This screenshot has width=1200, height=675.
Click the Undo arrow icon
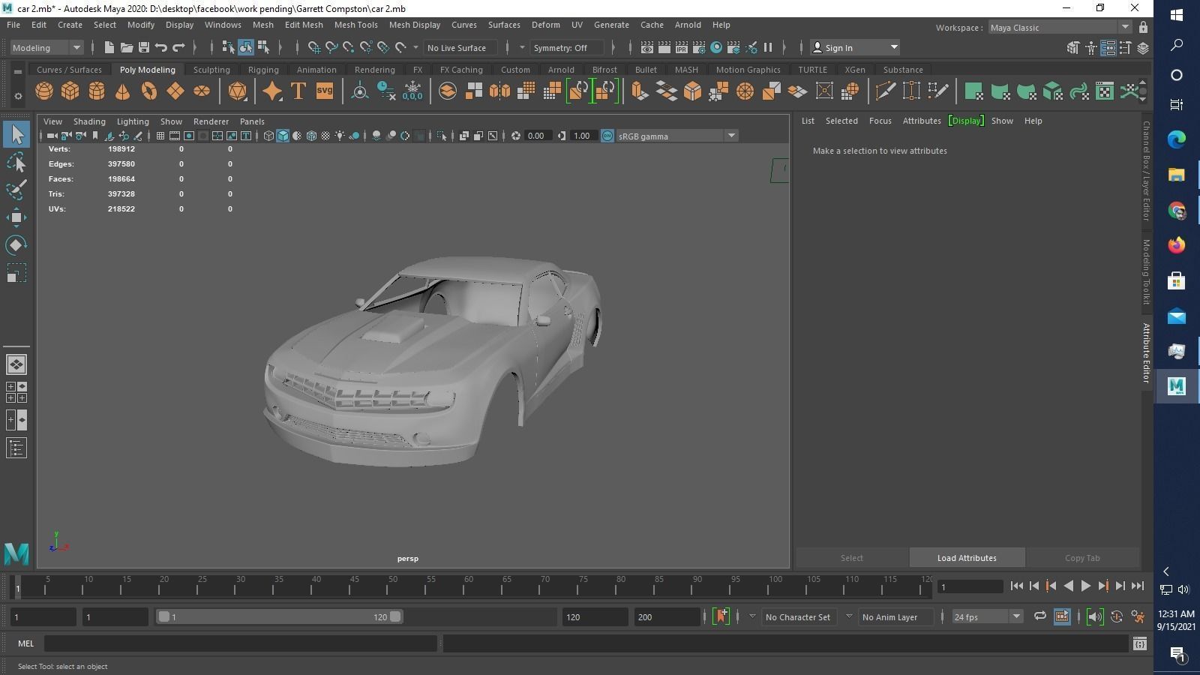pyautogui.click(x=161, y=47)
